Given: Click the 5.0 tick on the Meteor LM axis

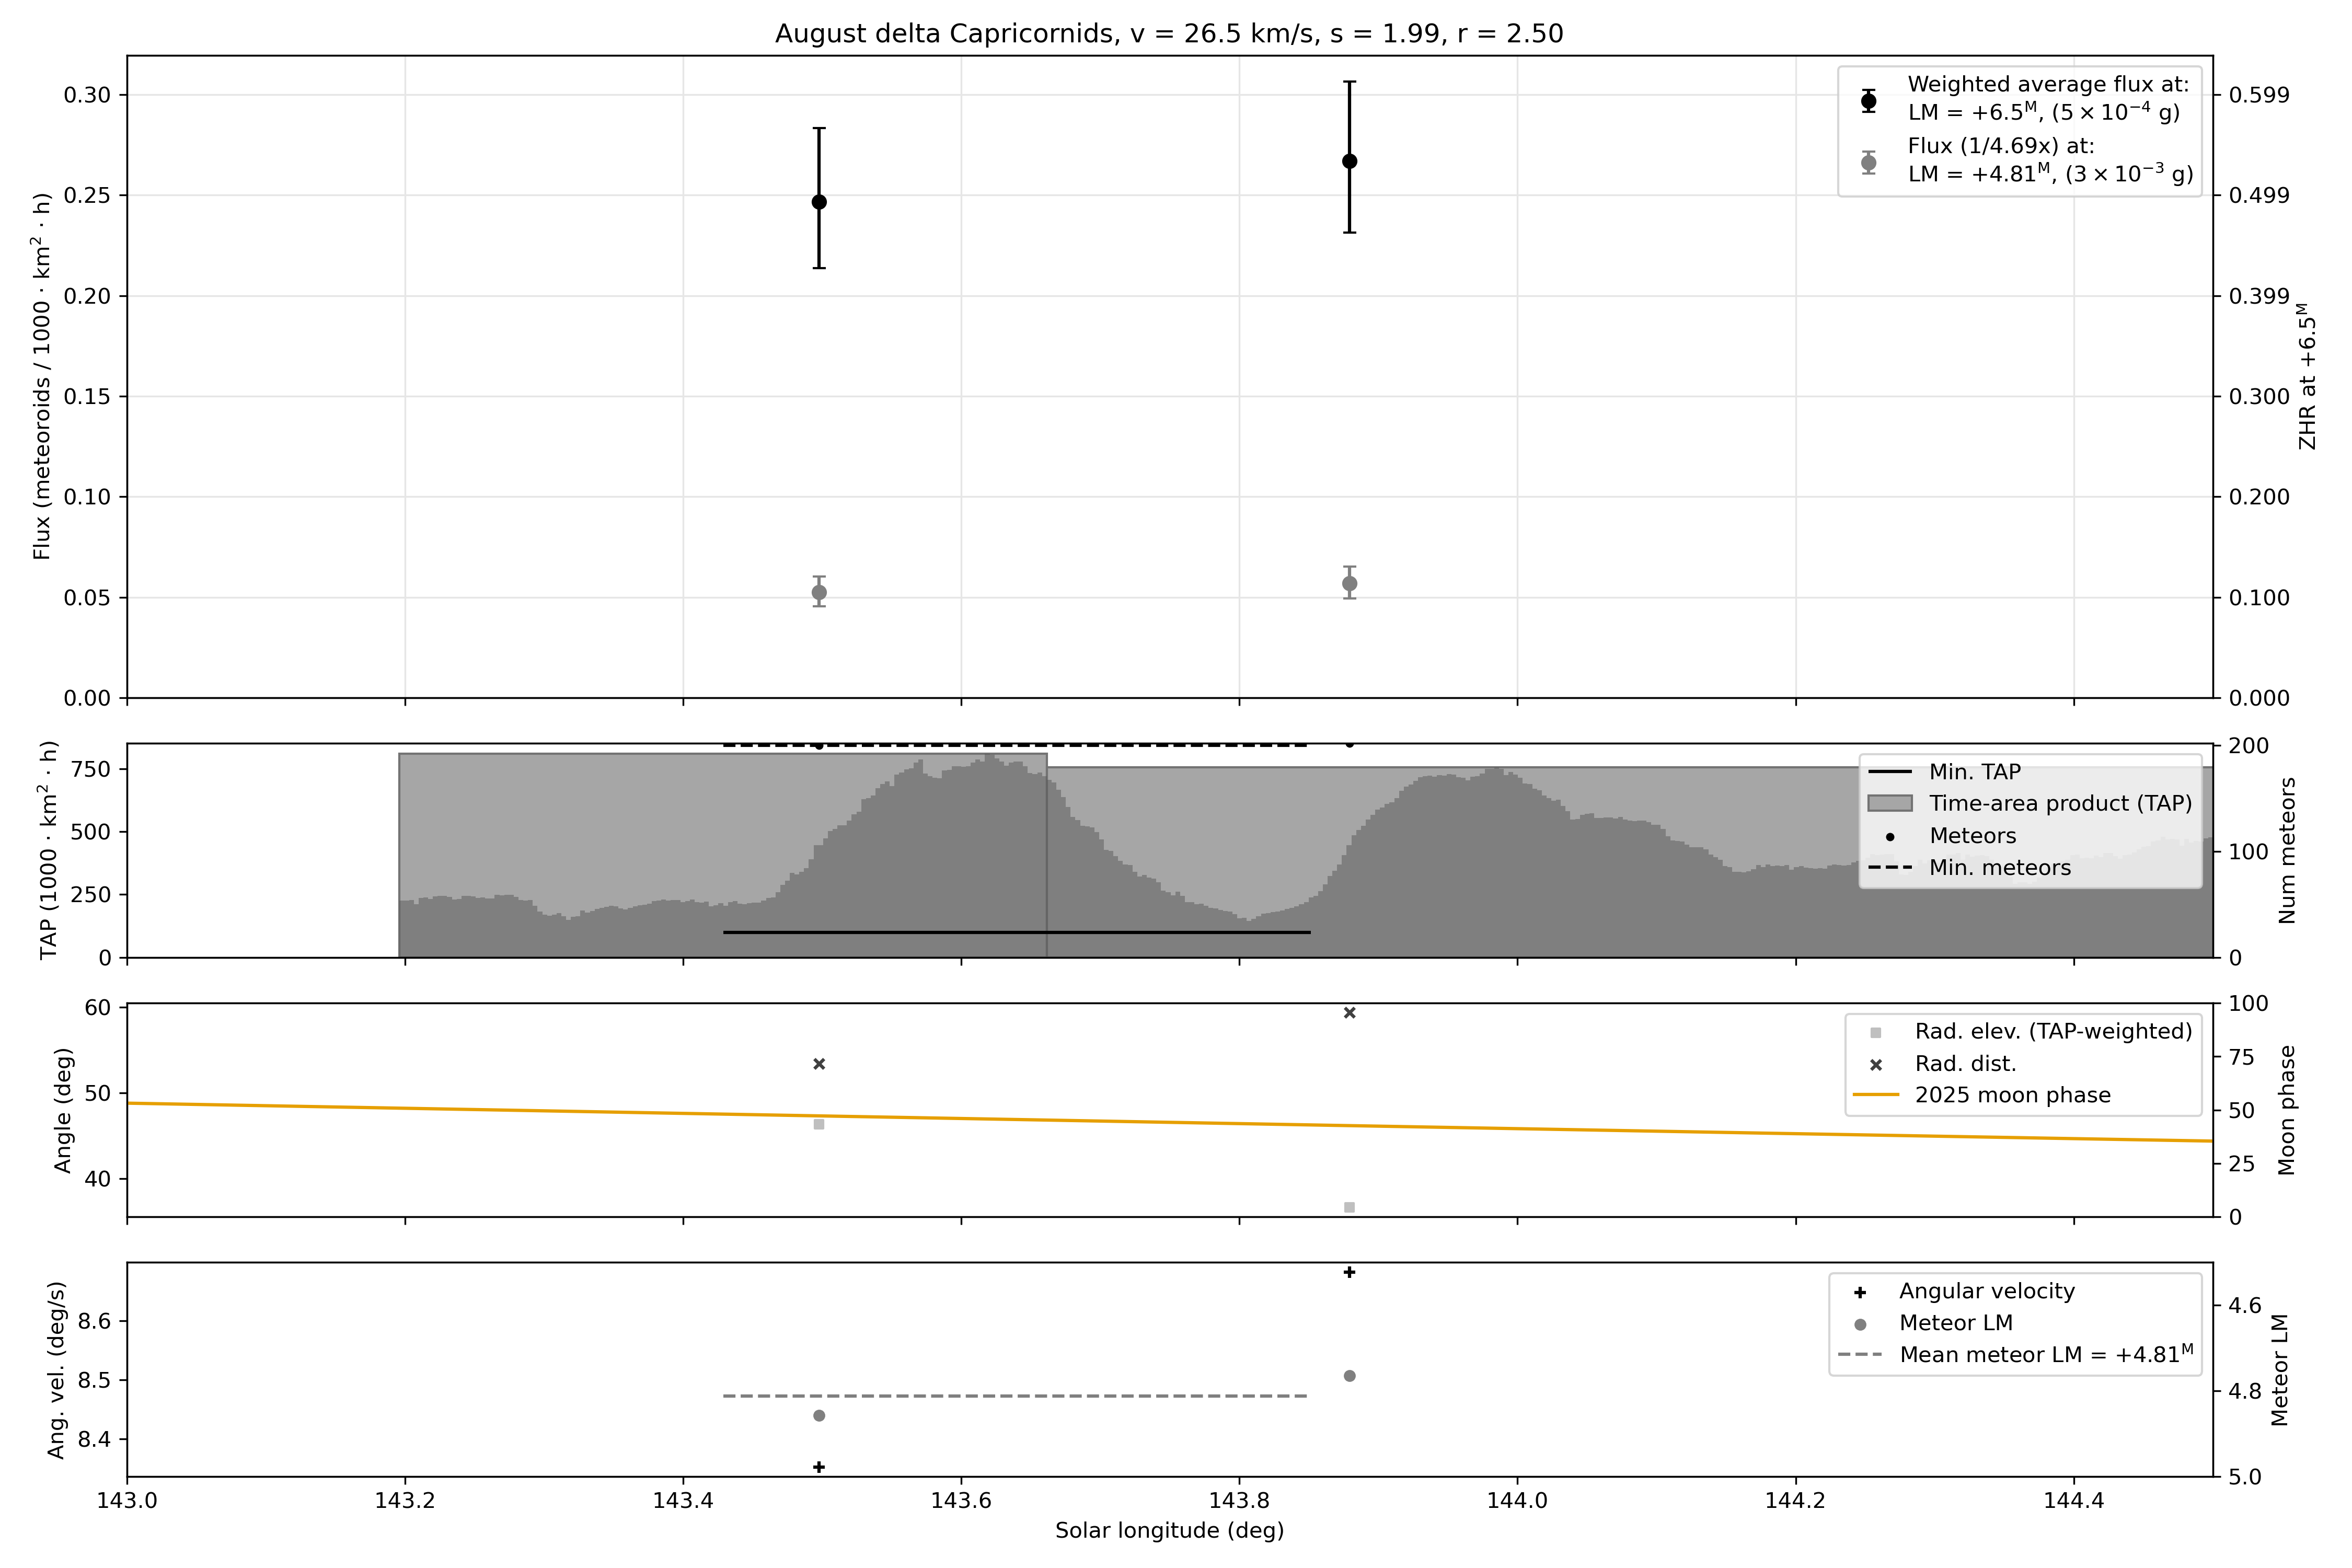Looking at the screenshot, I should 2245,1477.
